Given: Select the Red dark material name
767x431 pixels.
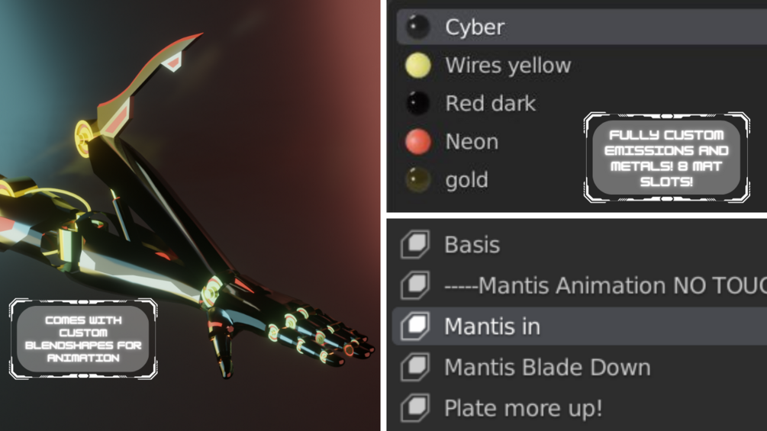Looking at the screenshot, I should tap(490, 103).
